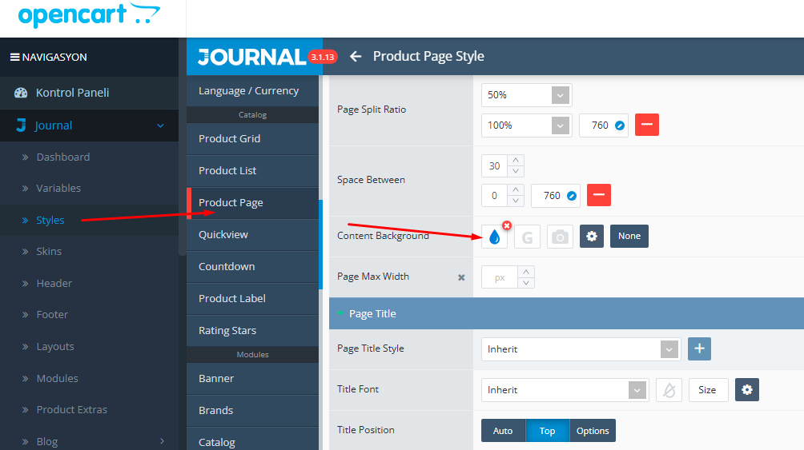
Task: Open Content Background image camera option
Action: click(x=560, y=237)
